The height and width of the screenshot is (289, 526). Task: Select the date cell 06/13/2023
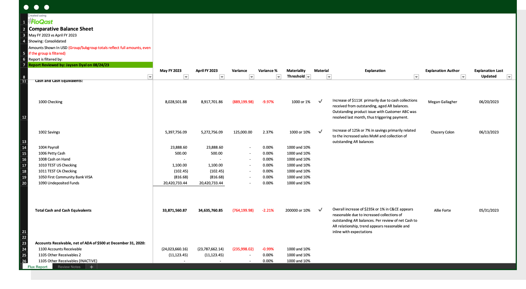pos(489,132)
